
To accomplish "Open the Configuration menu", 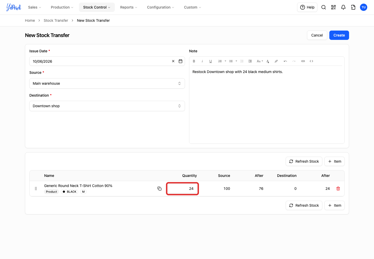I will coord(161,7).
